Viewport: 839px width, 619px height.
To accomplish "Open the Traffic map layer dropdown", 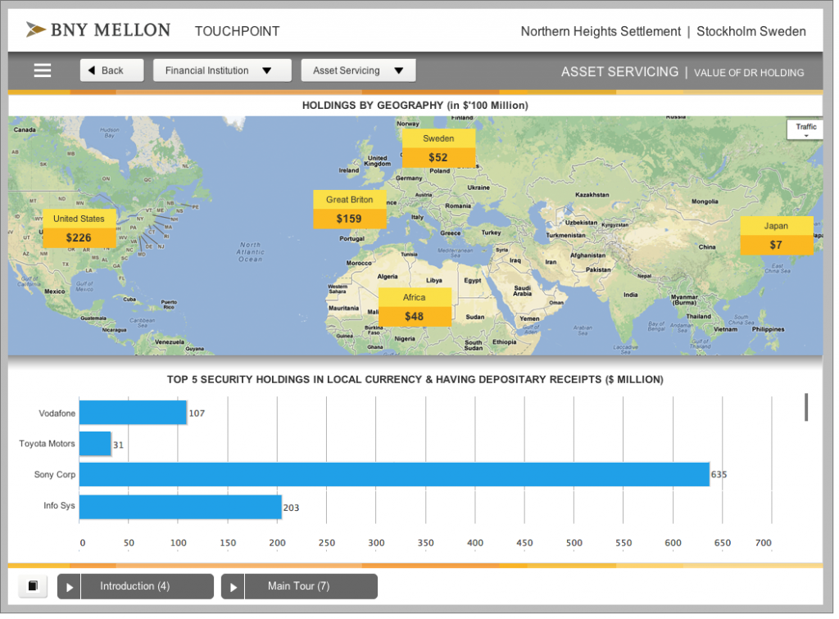I will pos(805,129).
